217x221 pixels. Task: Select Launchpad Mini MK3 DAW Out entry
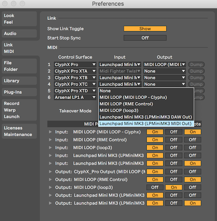146,117
